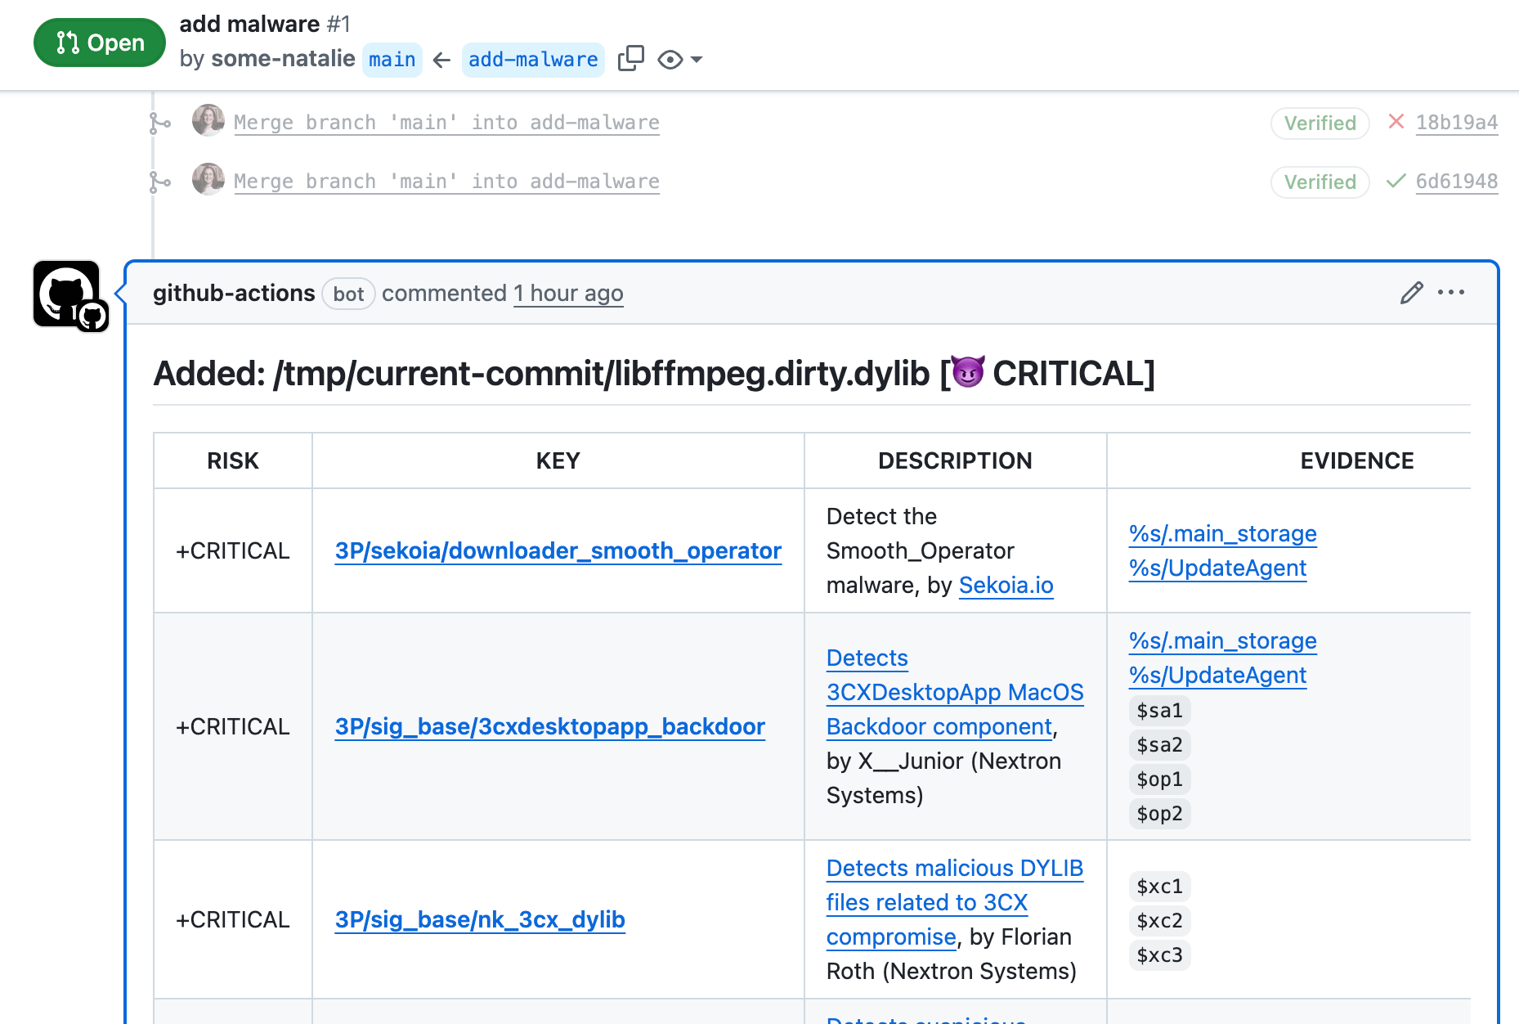
Task: Open the some-natalie author profile
Action: click(283, 59)
